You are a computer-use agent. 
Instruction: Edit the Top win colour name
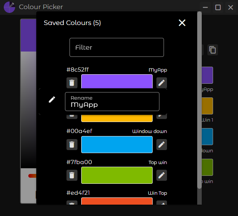[162, 175]
